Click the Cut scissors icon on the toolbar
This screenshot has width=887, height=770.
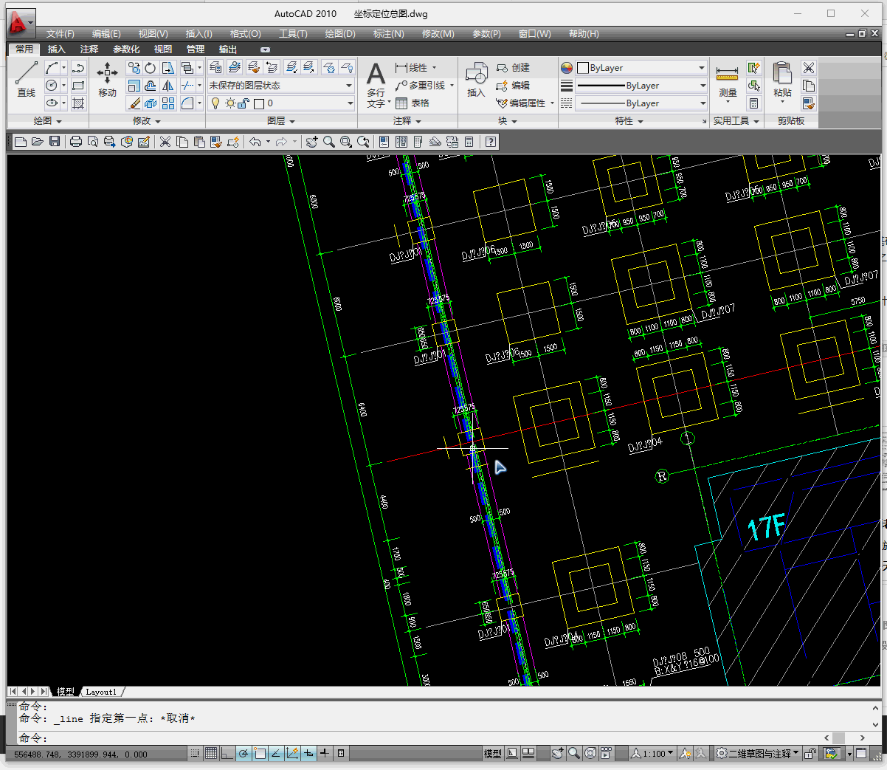click(x=165, y=142)
